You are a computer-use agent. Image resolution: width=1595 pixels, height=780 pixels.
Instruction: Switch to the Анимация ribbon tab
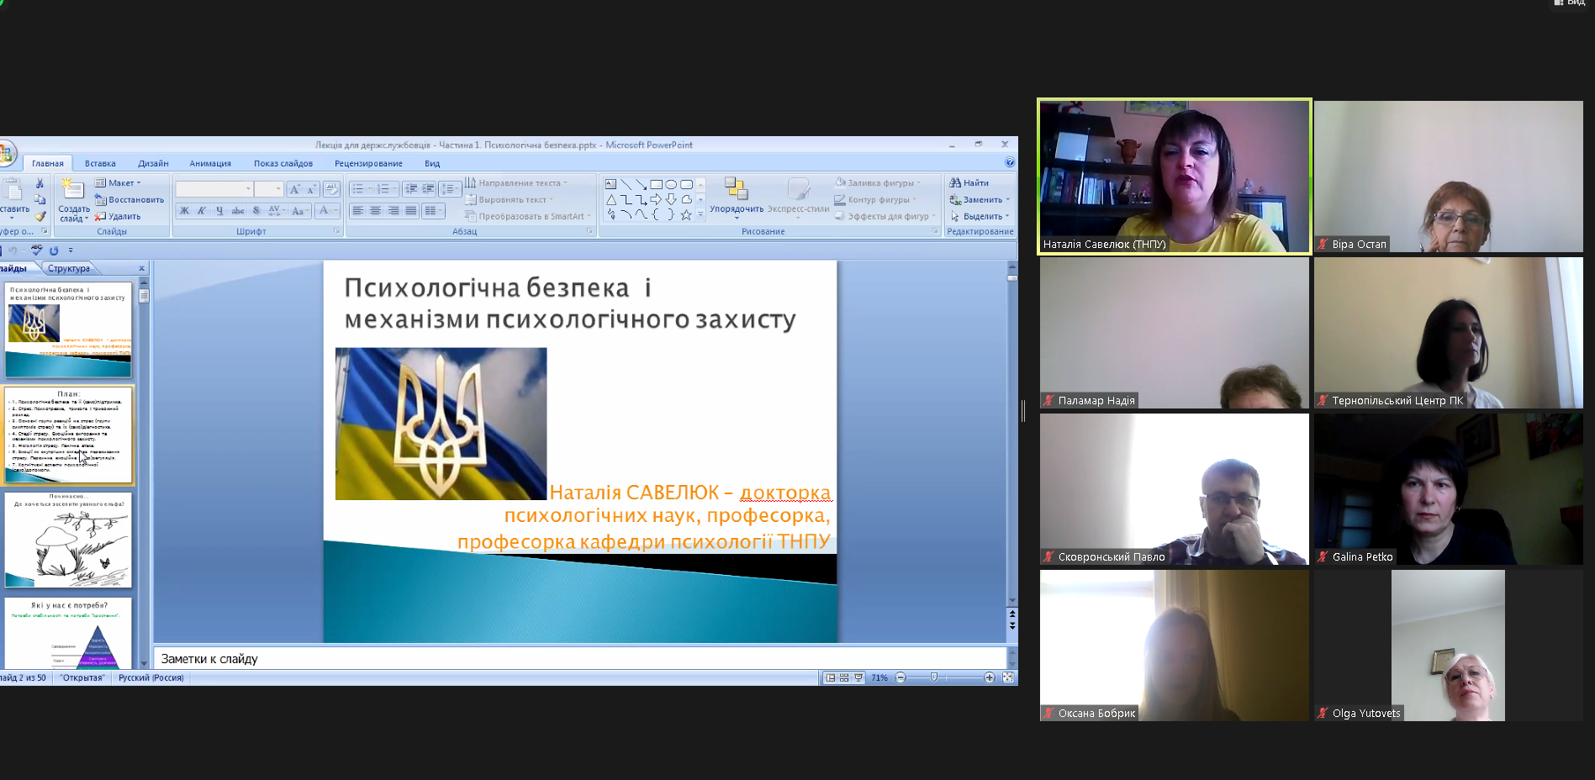tap(210, 163)
